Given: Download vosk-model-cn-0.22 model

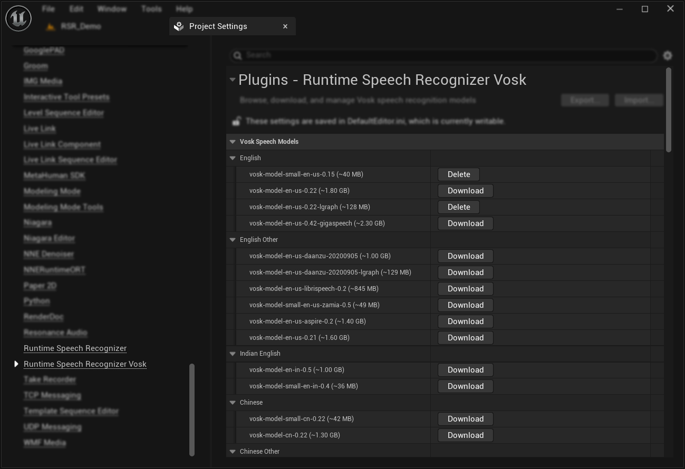Looking at the screenshot, I should (x=466, y=435).
